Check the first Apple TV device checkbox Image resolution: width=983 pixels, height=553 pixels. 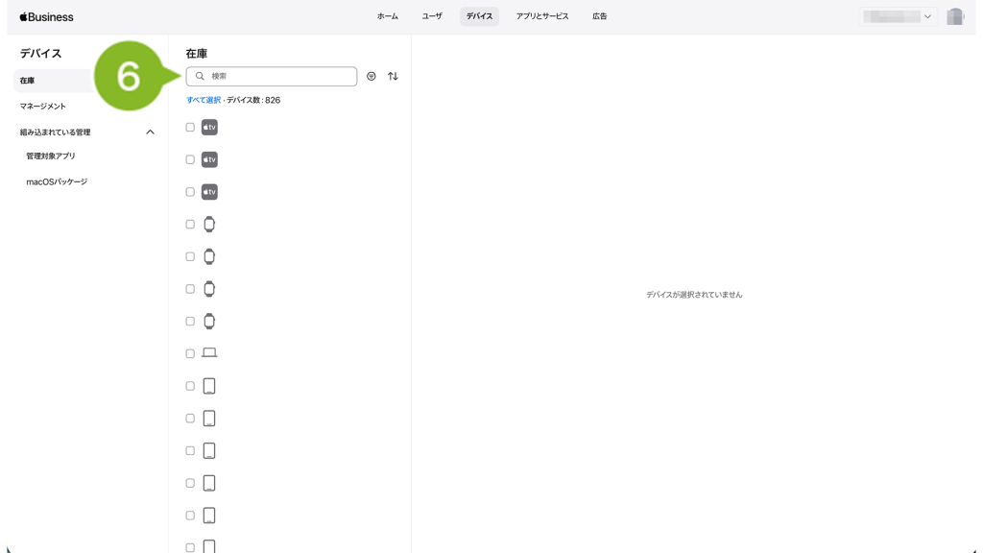click(x=190, y=128)
